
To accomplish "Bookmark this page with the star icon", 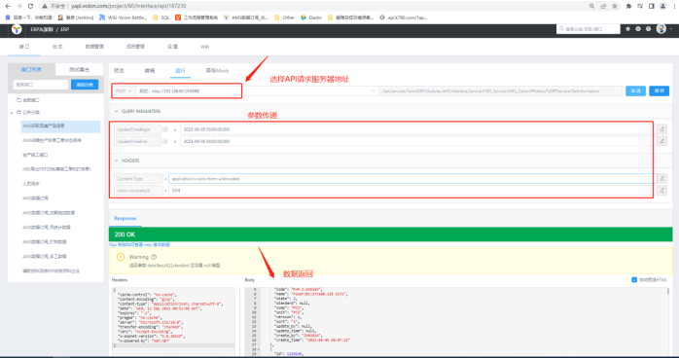I will 615,6.
